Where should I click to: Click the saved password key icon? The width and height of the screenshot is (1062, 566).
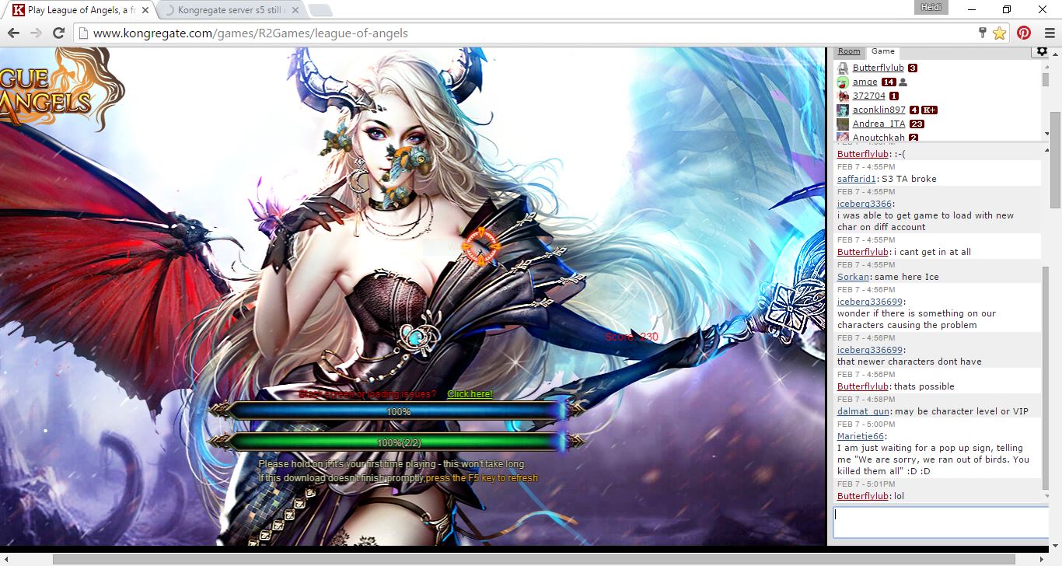click(x=983, y=33)
